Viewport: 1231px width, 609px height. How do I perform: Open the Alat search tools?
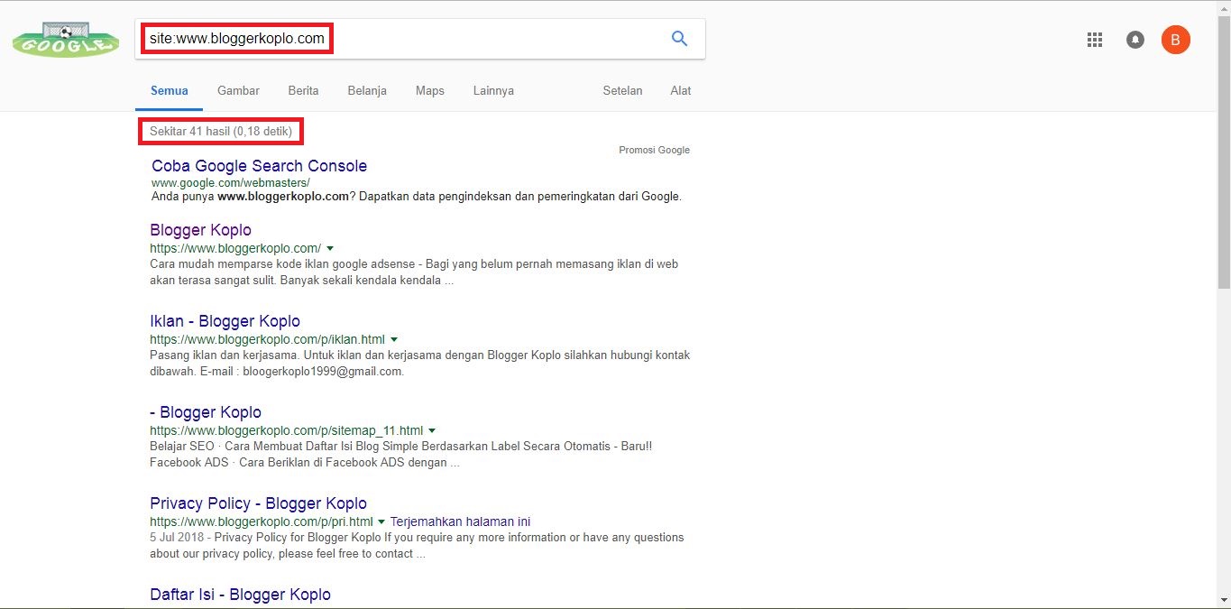(681, 90)
